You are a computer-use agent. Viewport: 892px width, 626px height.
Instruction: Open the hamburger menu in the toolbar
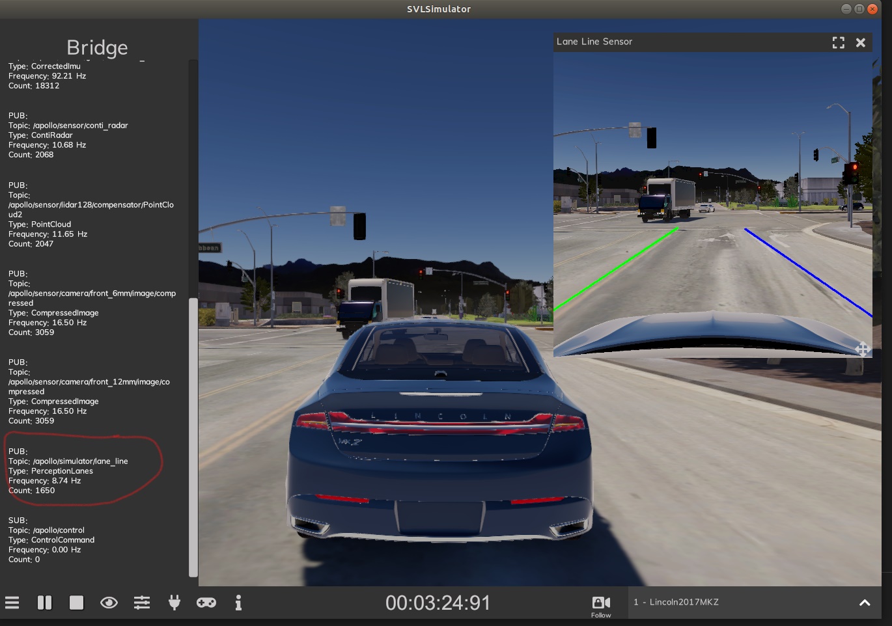tap(12, 603)
